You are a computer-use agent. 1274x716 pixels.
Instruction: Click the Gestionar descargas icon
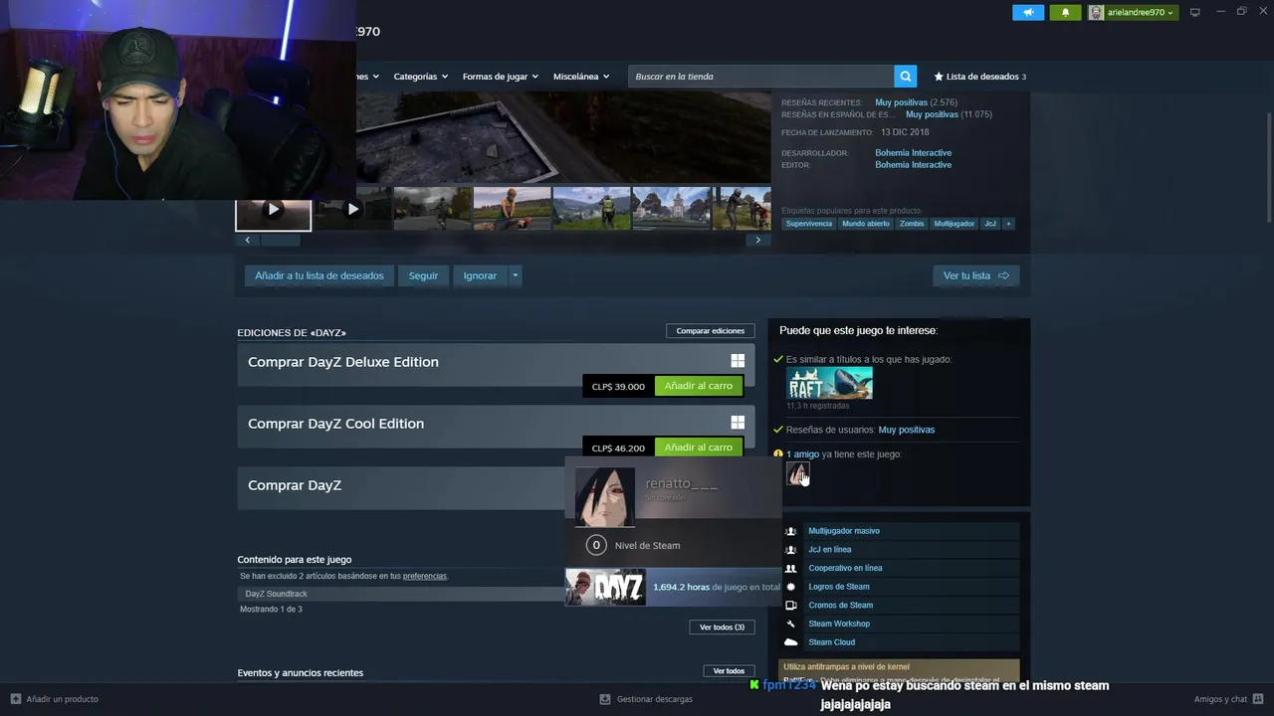pyautogui.click(x=604, y=699)
